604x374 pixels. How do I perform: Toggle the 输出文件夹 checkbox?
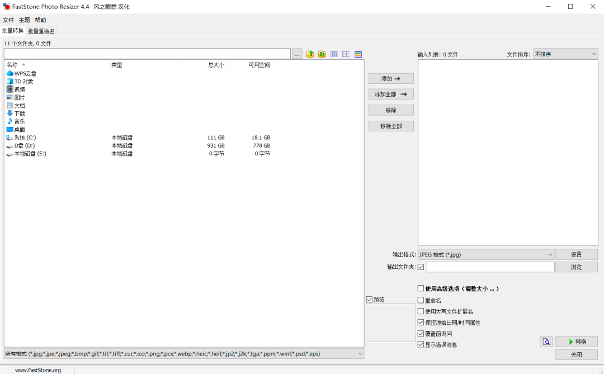pyautogui.click(x=421, y=267)
